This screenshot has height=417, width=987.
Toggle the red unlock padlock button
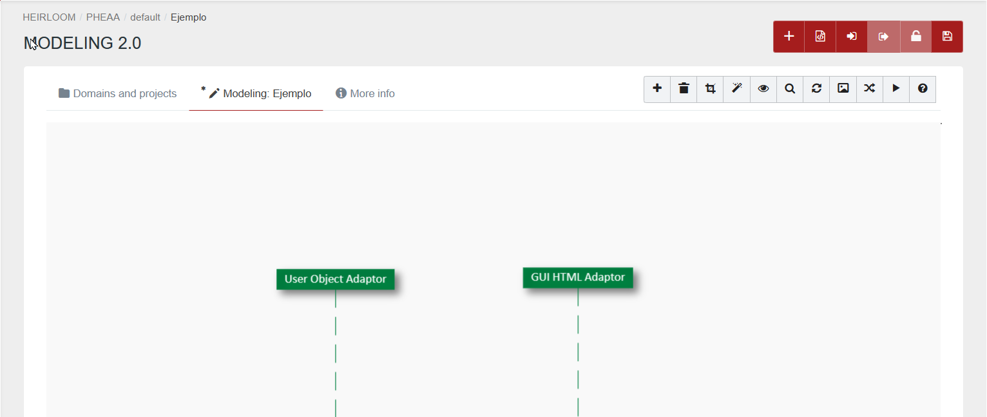pos(915,37)
